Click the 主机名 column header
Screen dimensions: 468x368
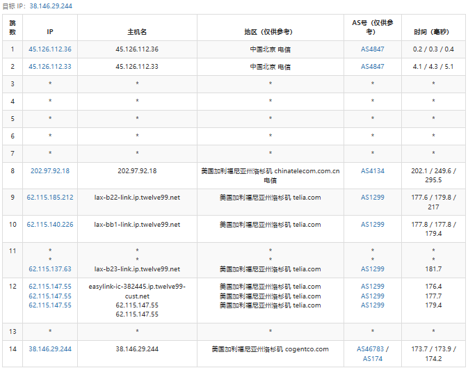coord(137,32)
